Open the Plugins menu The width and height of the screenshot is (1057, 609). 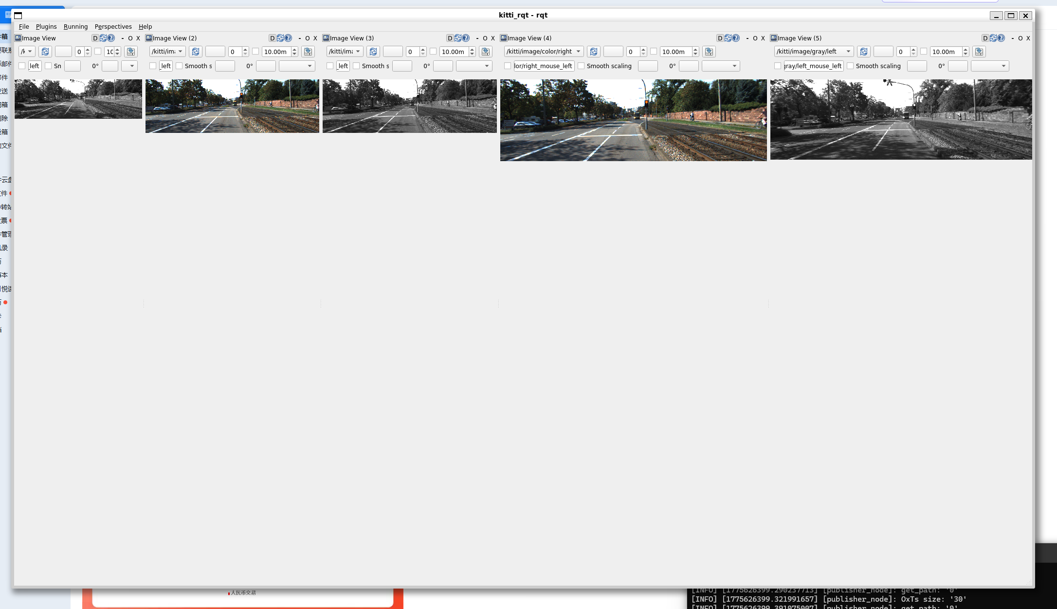[46, 26]
